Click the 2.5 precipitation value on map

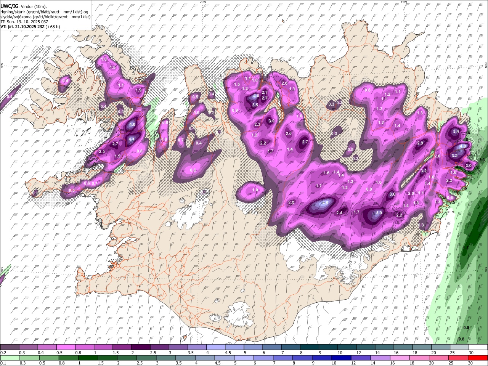point(102,152)
